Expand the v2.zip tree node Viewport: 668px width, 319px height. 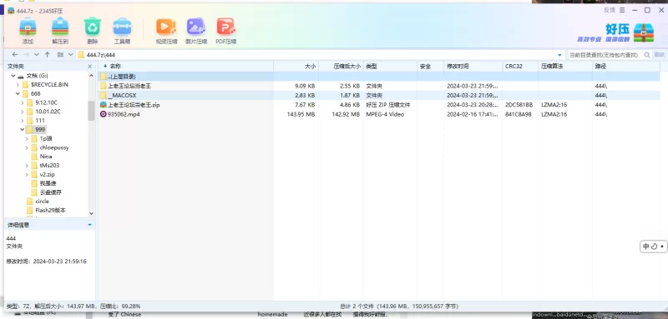[x=27, y=175]
